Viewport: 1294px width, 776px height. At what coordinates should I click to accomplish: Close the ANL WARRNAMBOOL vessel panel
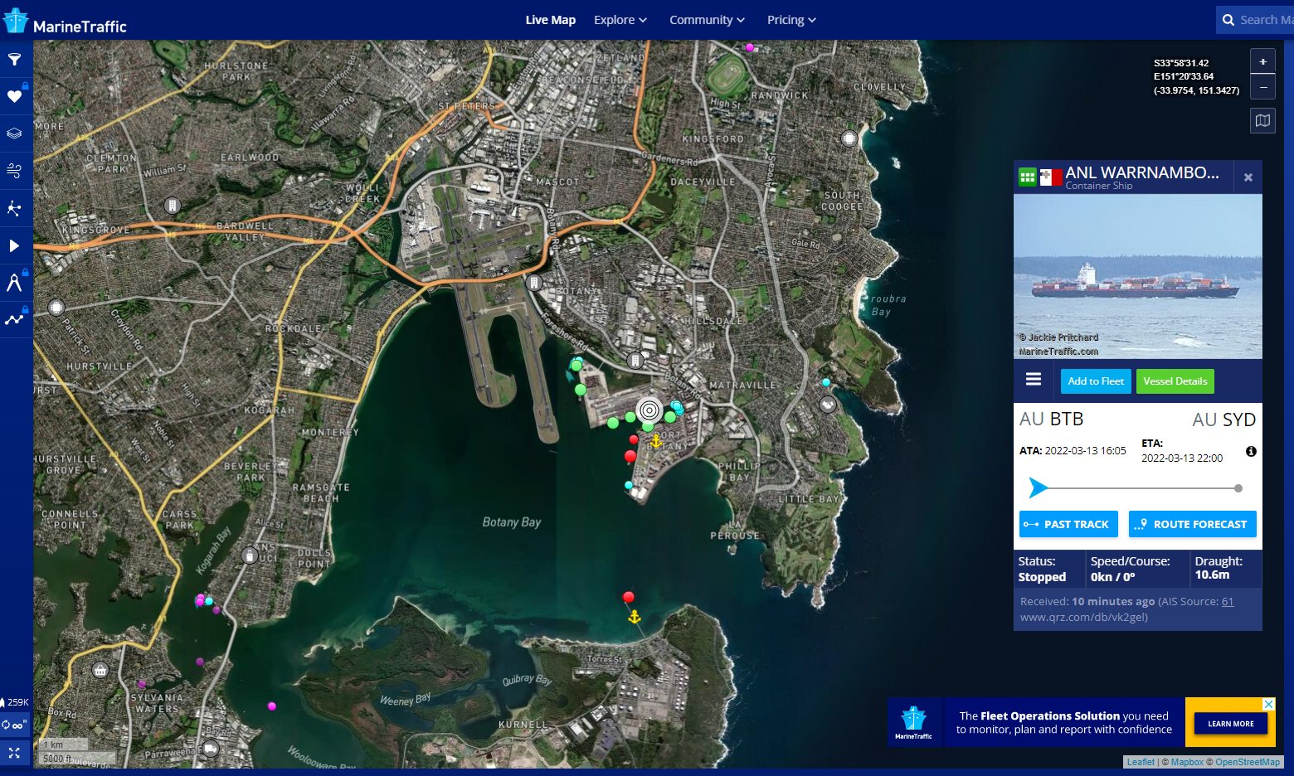click(1248, 177)
